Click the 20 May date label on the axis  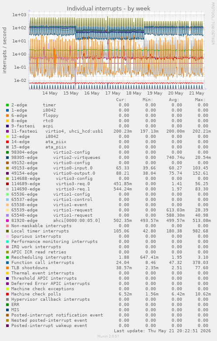coord(176,93)
